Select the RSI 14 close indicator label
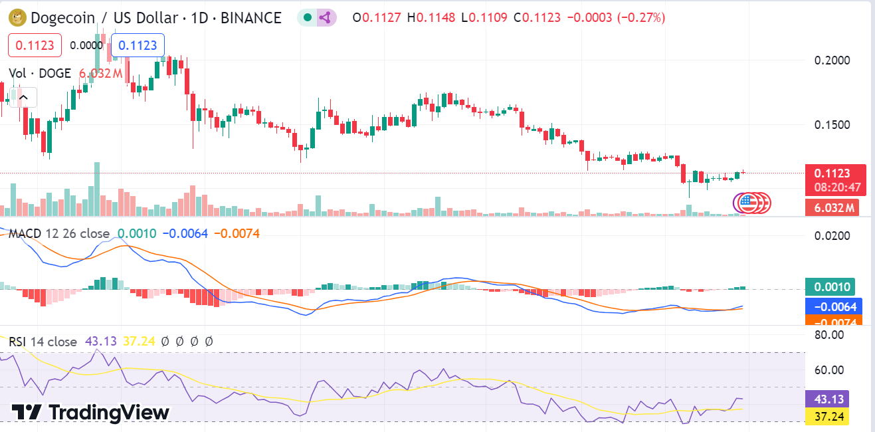Screen dimensions: 875x432 pos(43,342)
